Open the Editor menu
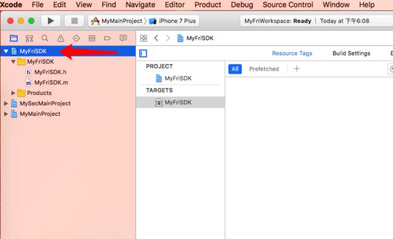 [175, 5]
